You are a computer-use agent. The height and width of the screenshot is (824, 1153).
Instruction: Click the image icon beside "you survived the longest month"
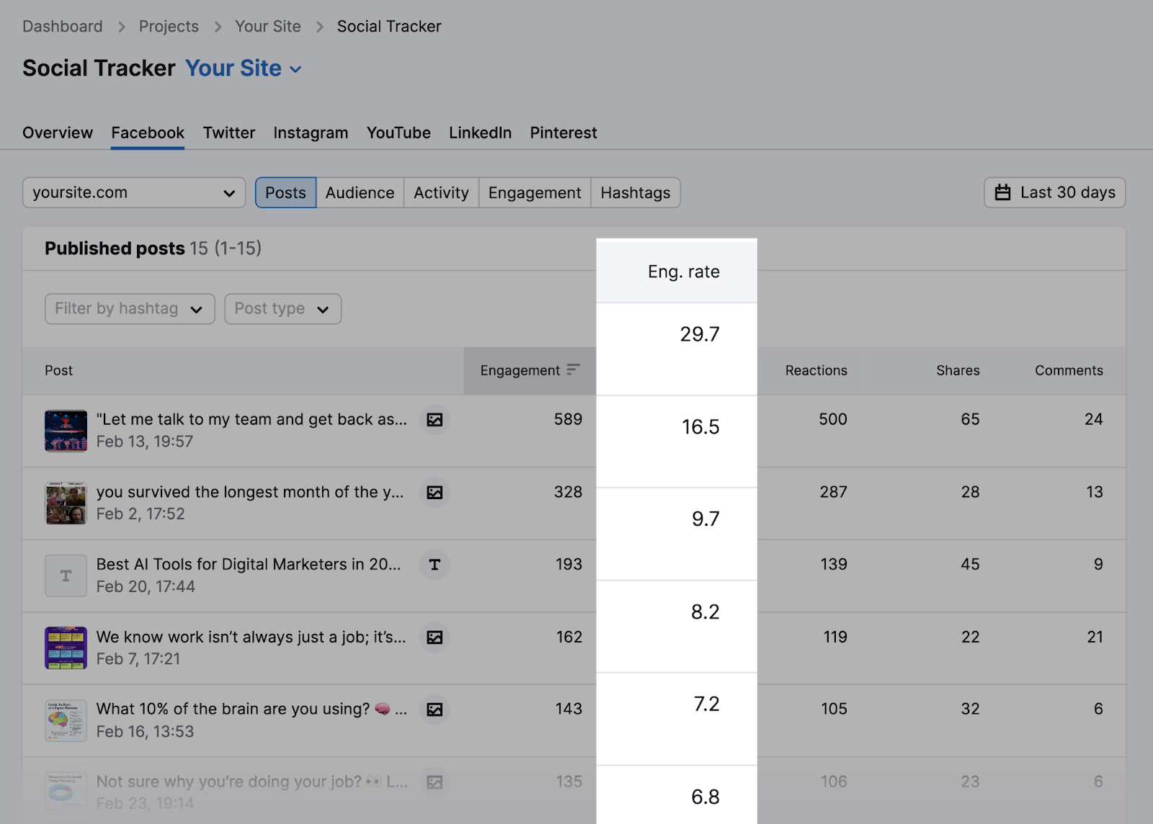[435, 493]
